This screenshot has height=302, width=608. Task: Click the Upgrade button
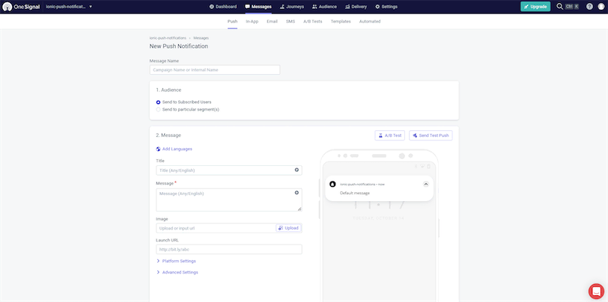coord(535,6)
